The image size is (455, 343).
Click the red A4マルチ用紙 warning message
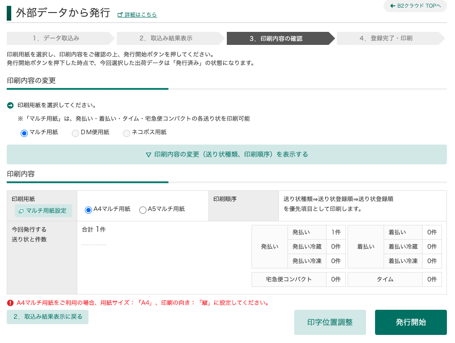[143, 303]
